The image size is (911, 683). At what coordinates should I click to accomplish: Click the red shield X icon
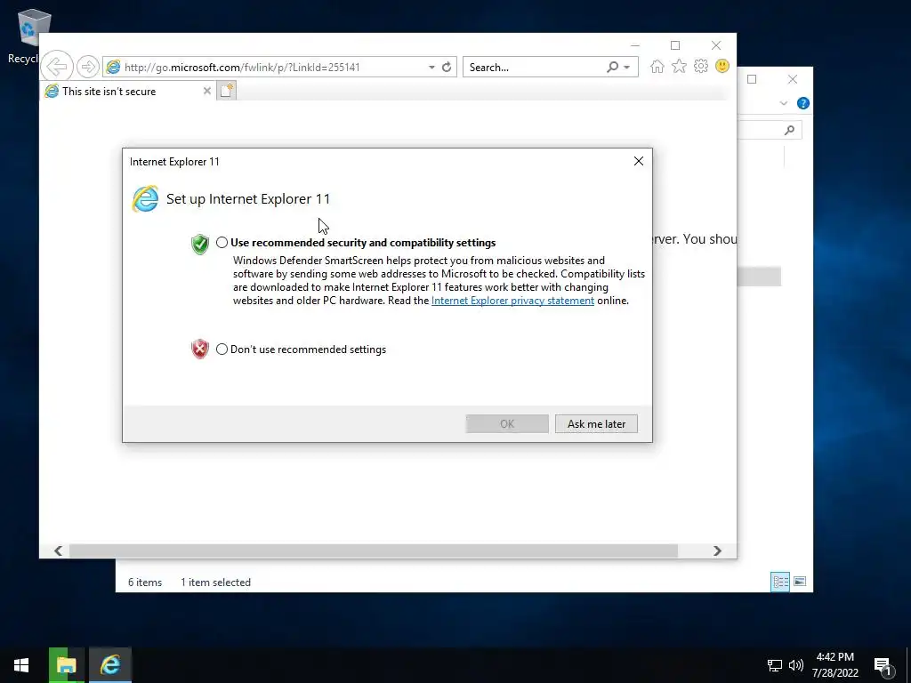coord(200,349)
